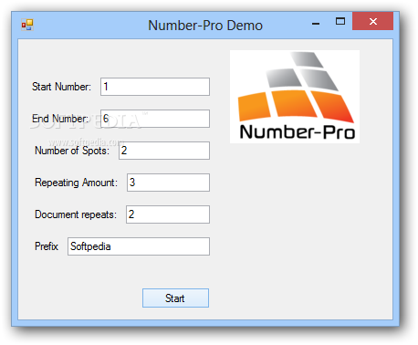
Task: Click the 'Repeating Amount:' label
Action: tap(76, 183)
